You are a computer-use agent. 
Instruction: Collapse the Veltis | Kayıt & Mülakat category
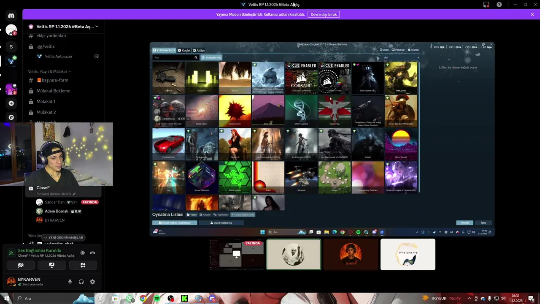coord(49,71)
